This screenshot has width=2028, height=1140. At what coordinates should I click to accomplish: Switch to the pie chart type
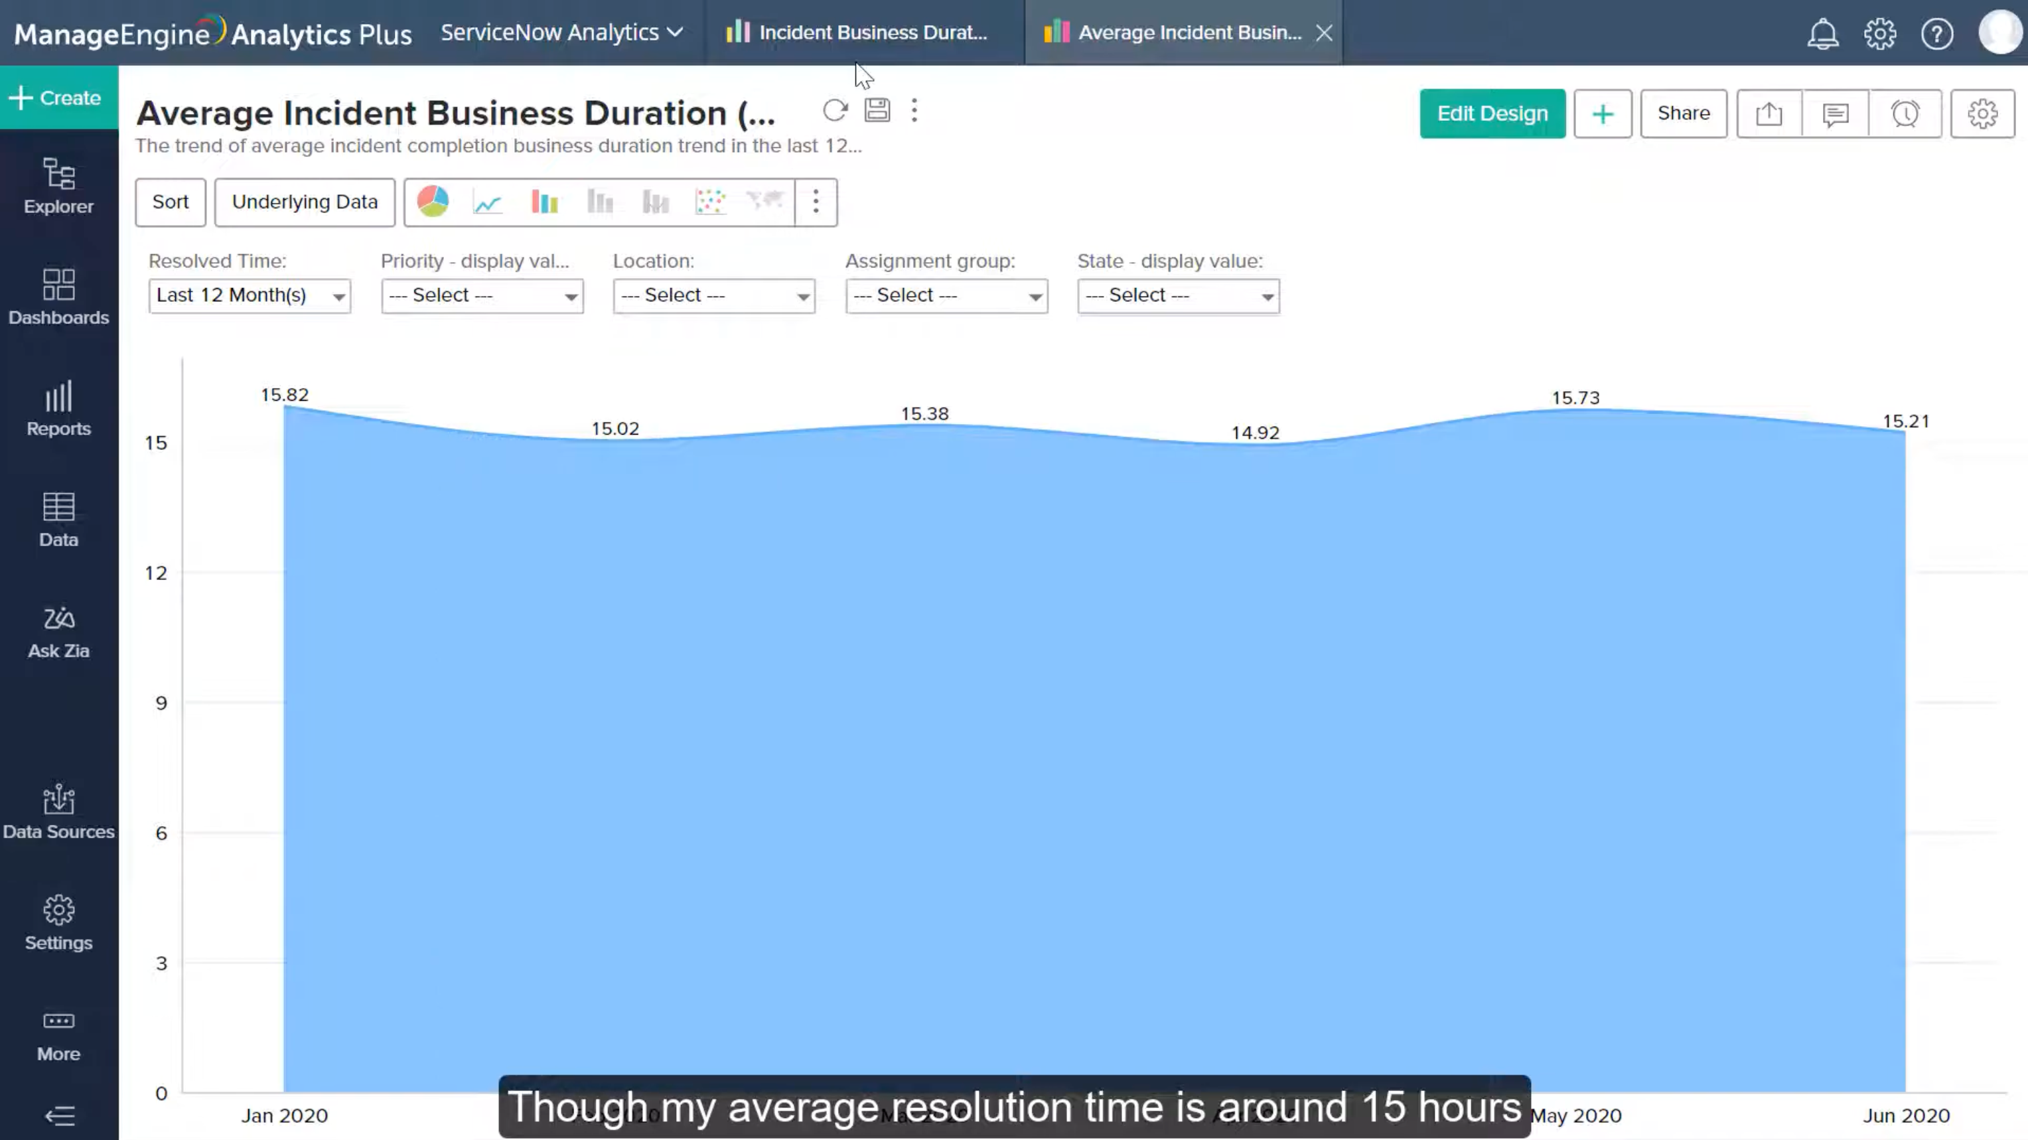(x=432, y=202)
